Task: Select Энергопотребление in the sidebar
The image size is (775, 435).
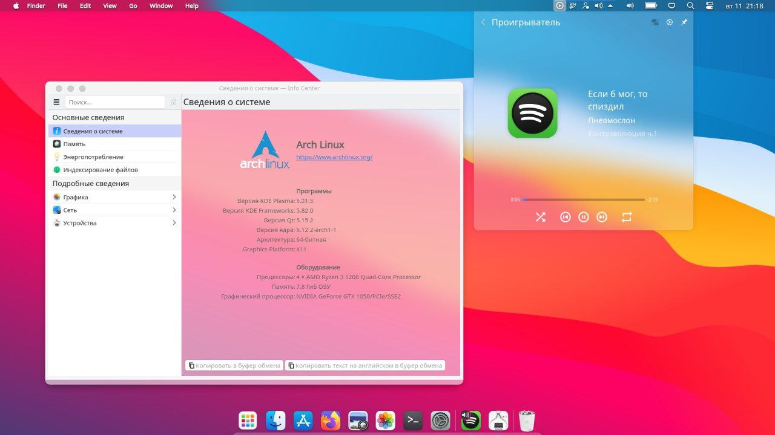Action: point(114,156)
